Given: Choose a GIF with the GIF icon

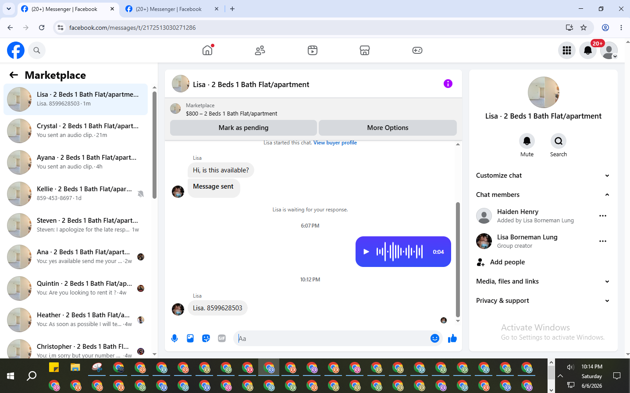Looking at the screenshot, I should click(222, 338).
